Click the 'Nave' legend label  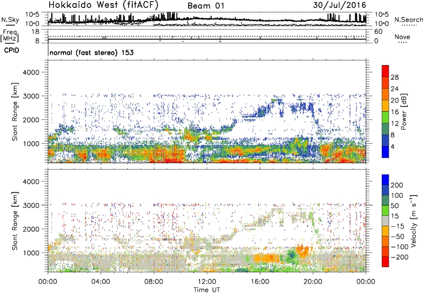(402, 36)
